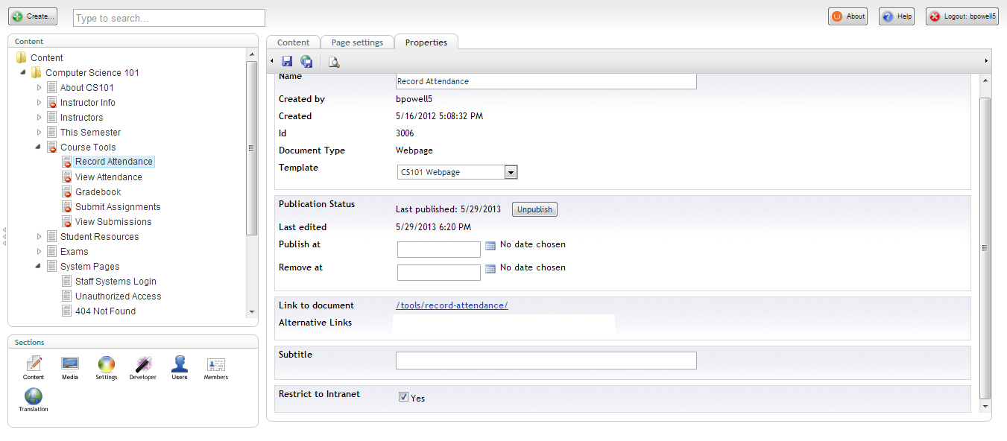Open the Users section
Viewport: 1007px width, 441px height.
pyautogui.click(x=180, y=367)
